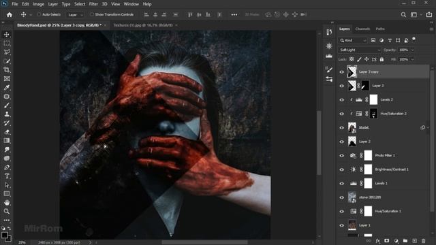Swap foreground and background colors icon

point(9,229)
